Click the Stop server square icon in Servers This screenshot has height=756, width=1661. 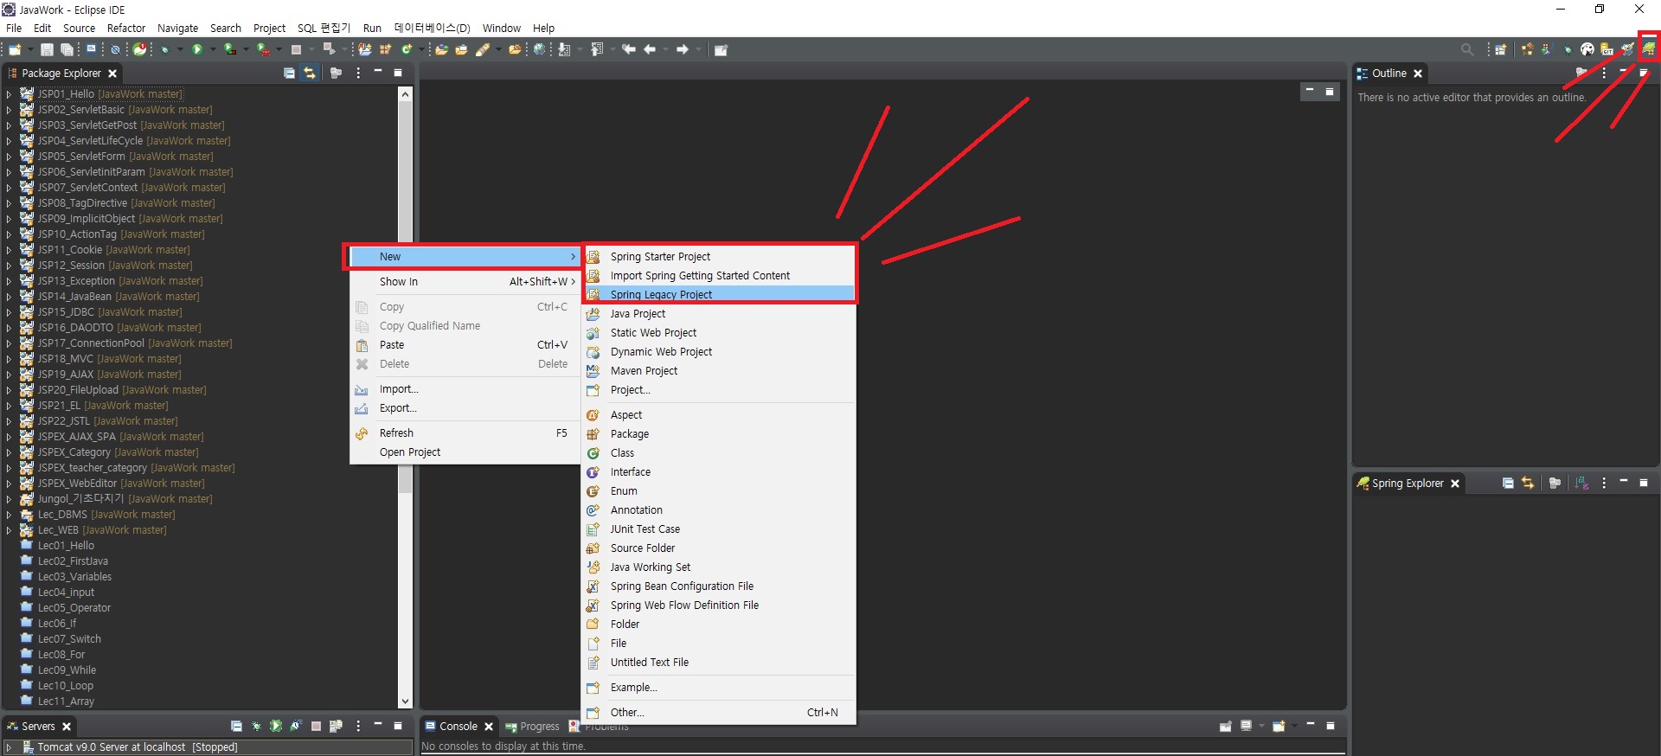click(x=316, y=726)
